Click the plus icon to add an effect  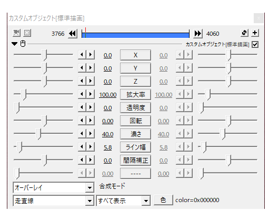[x=255, y=33]
